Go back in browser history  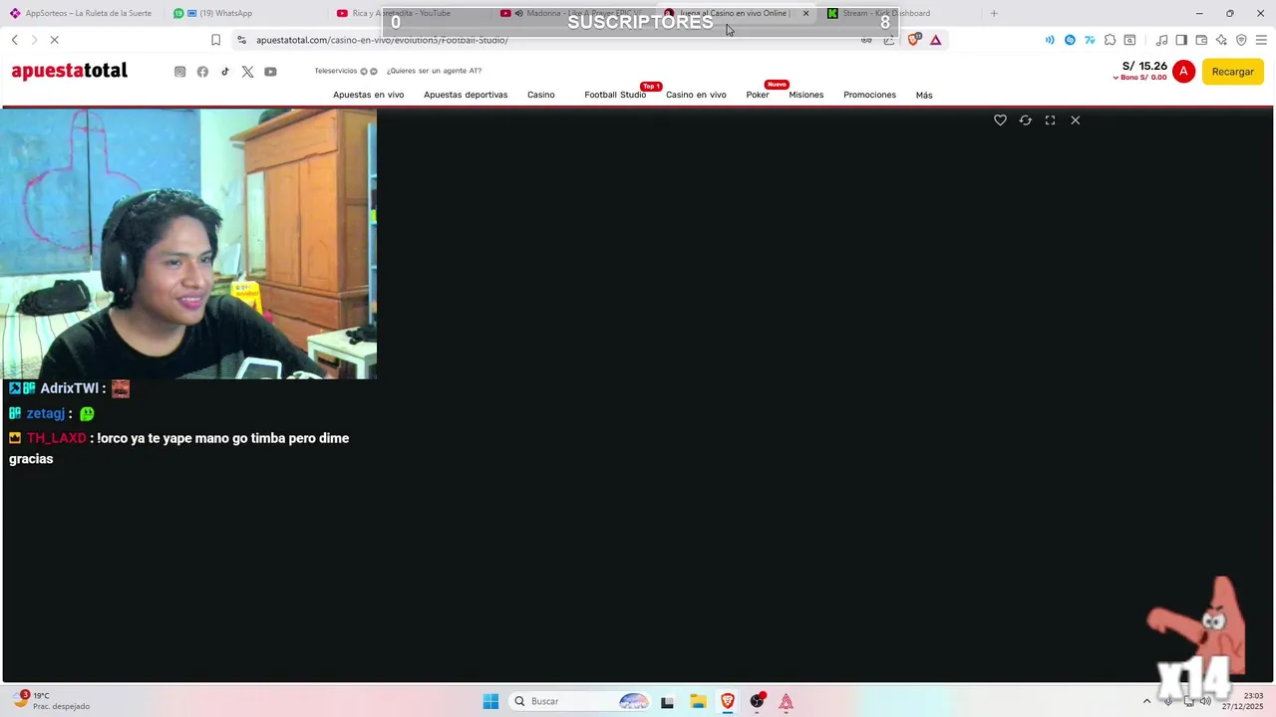14,40
